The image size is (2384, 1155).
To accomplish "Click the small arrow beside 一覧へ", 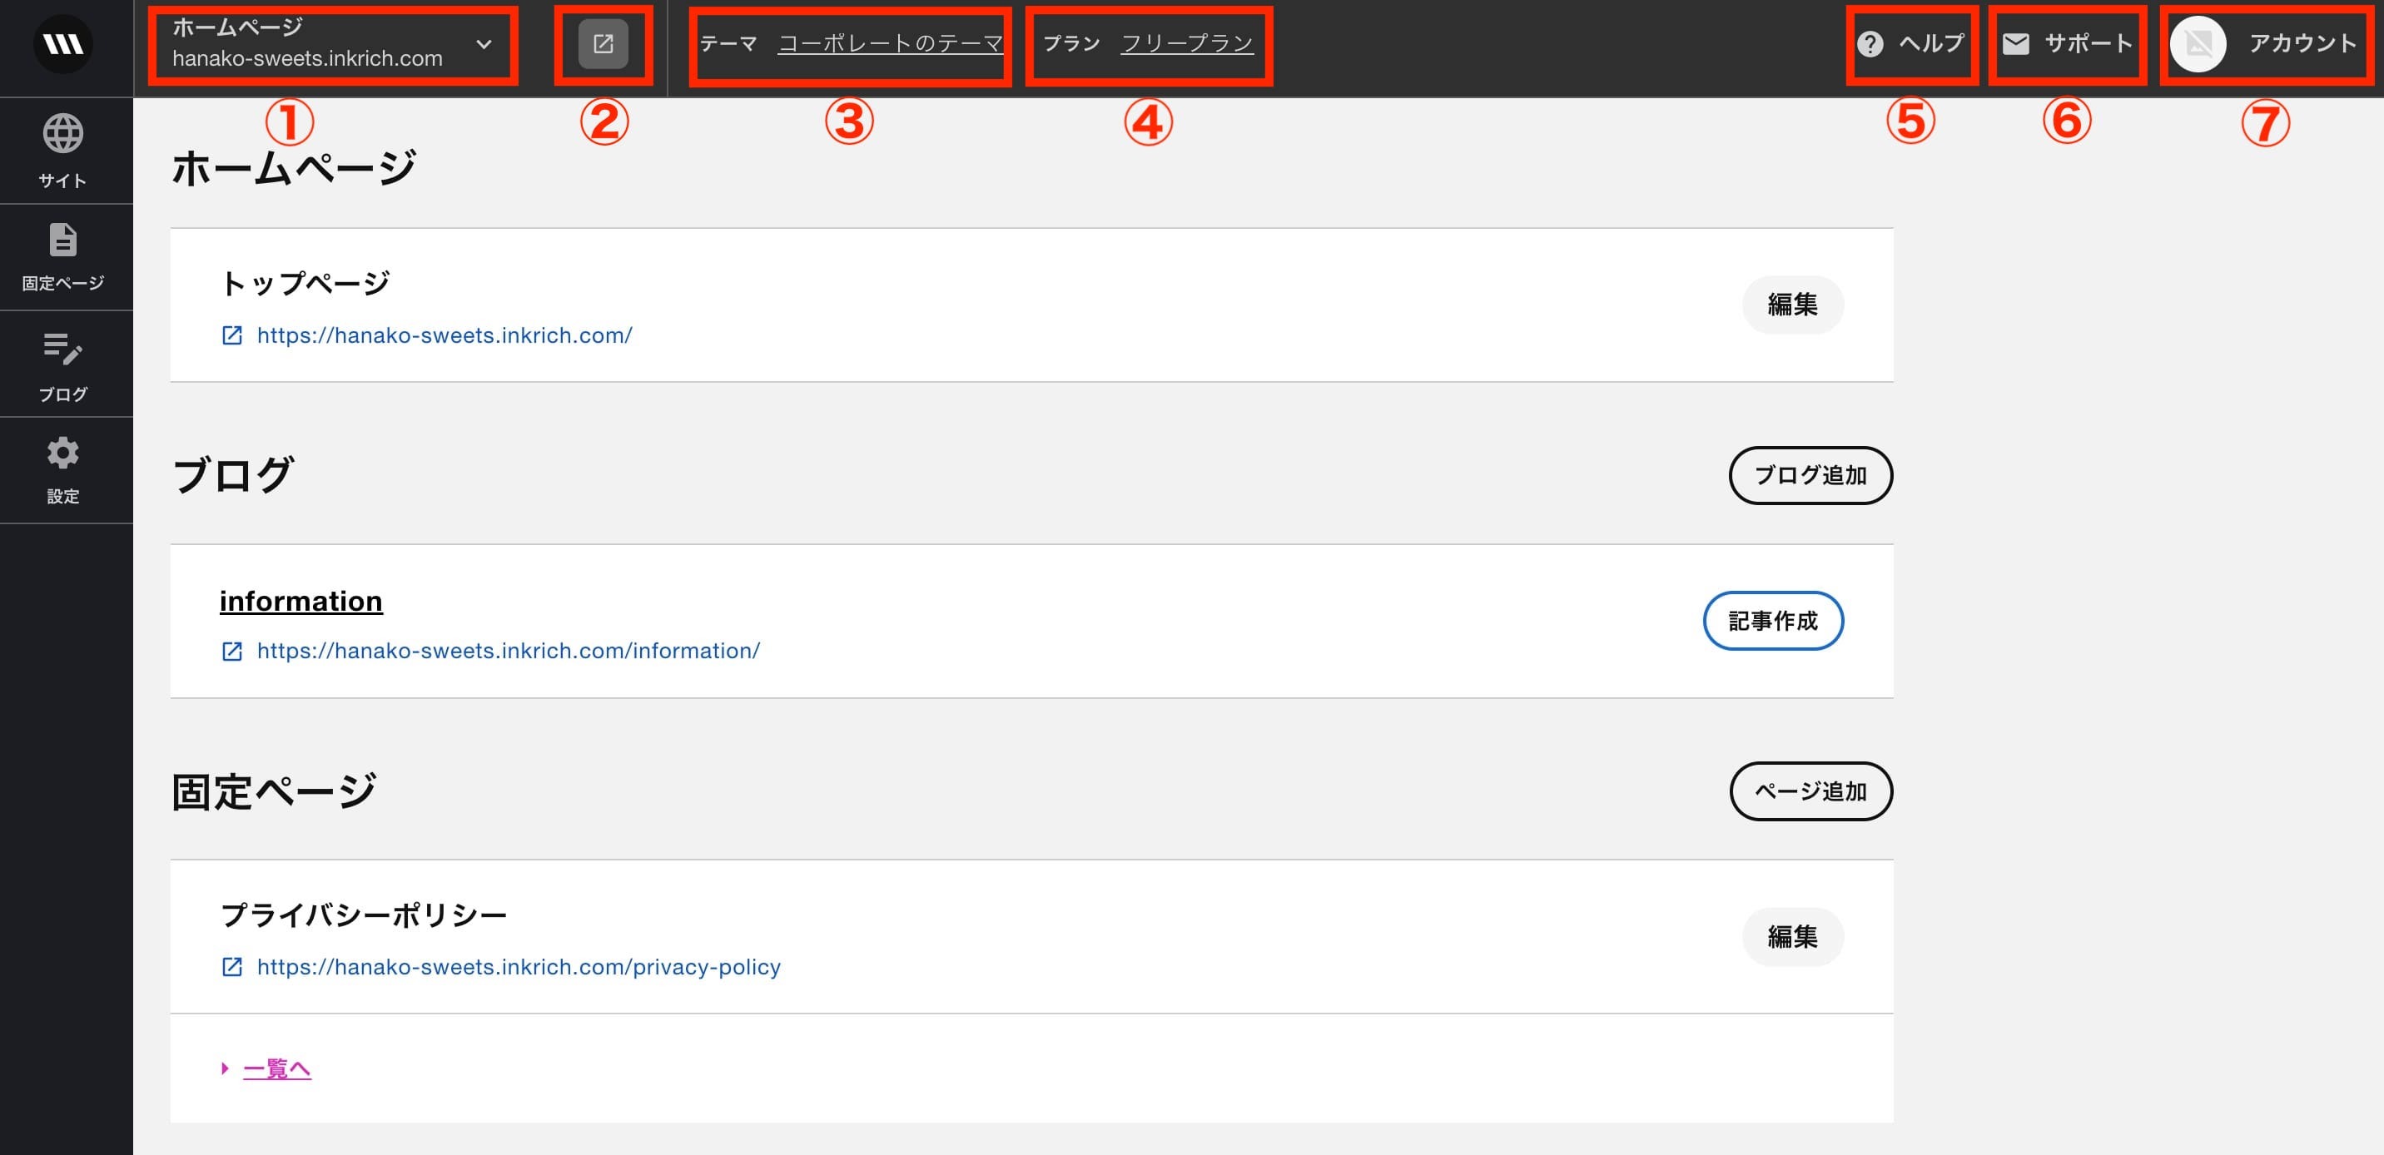I will (225, 1068).
